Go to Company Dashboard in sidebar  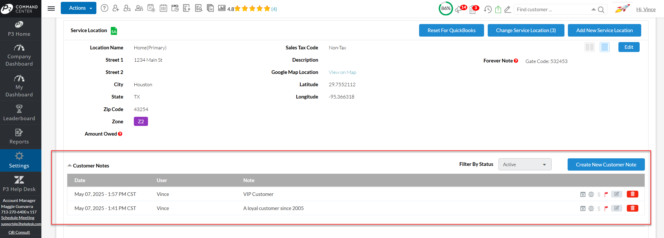(19, 55)
